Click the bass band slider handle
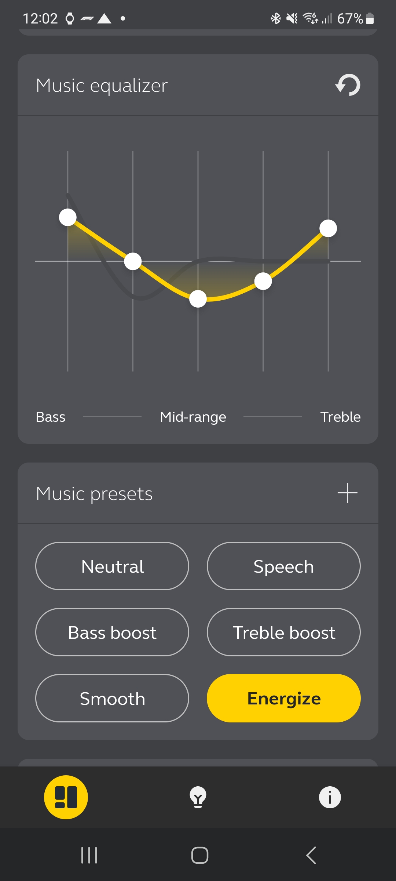This screenshot has width=396, height=881. point(68,217)
